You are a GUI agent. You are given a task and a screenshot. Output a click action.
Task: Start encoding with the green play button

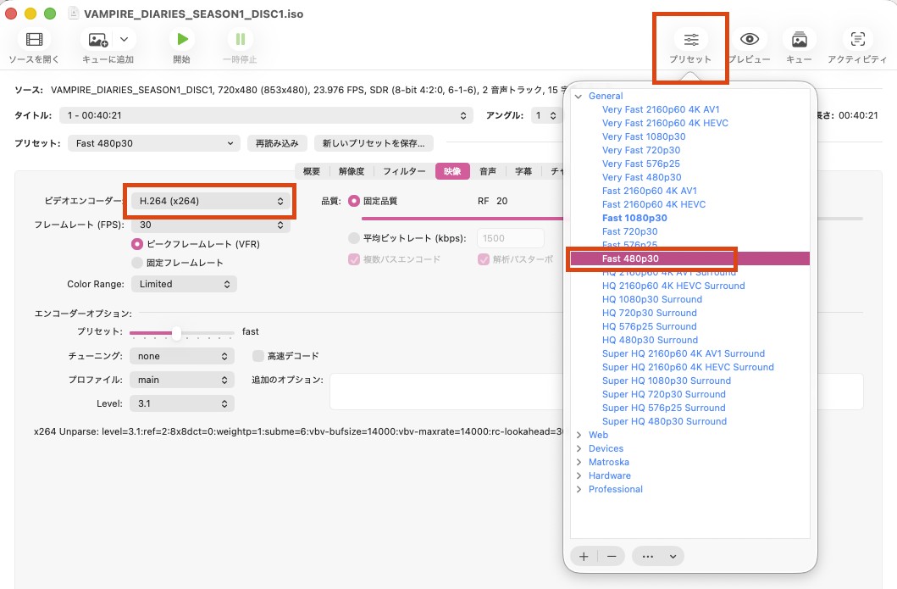182,40
